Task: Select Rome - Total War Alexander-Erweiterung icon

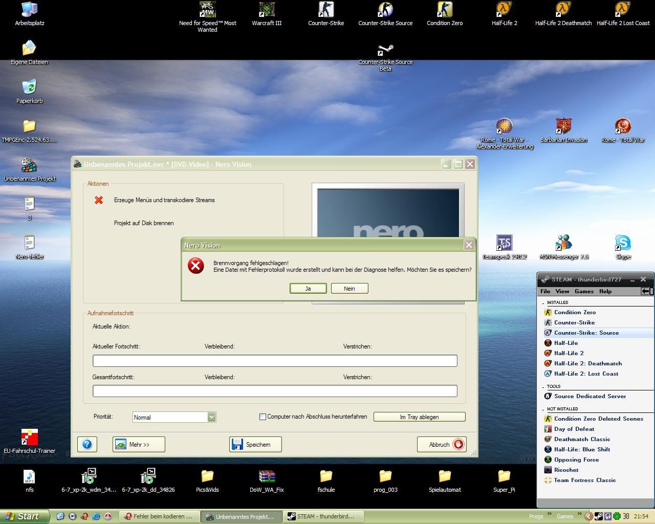Action: 504,126
